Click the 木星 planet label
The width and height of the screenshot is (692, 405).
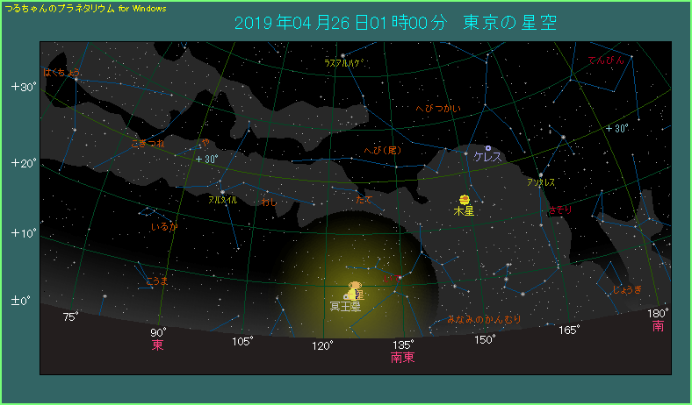pyautogui.click(x=464, y=211)
